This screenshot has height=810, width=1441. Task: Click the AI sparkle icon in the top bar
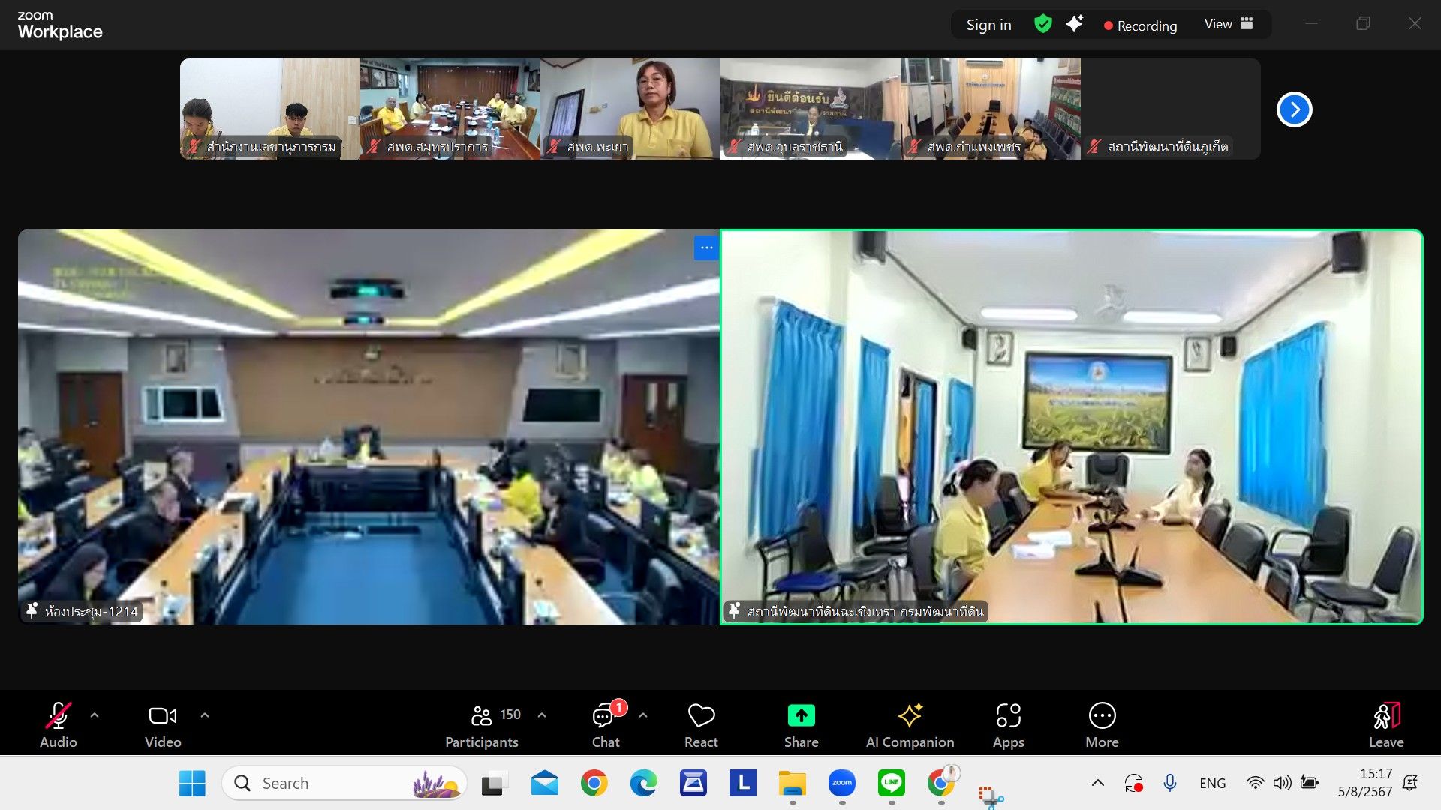(x=1074, y=24)
